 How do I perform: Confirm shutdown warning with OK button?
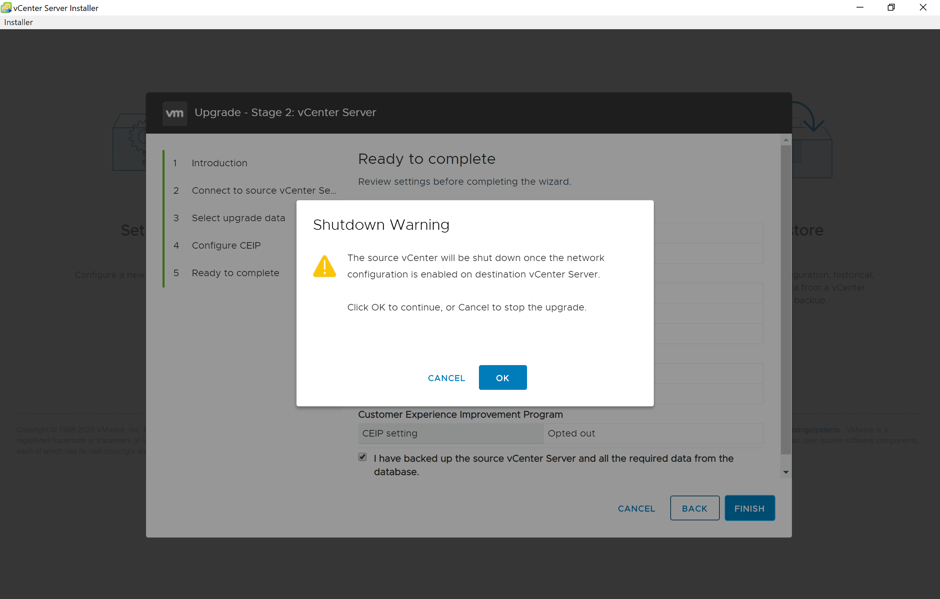click(502, 377)
